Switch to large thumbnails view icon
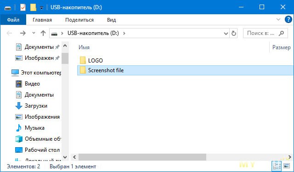Screen dimensions: 294x172 tap(287, 166)
